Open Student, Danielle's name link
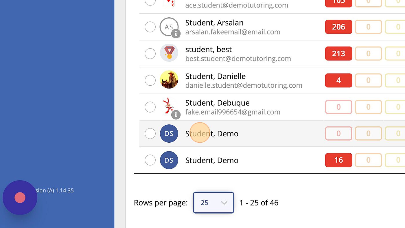This screenshot has height=228, width=405. [215, 76]
